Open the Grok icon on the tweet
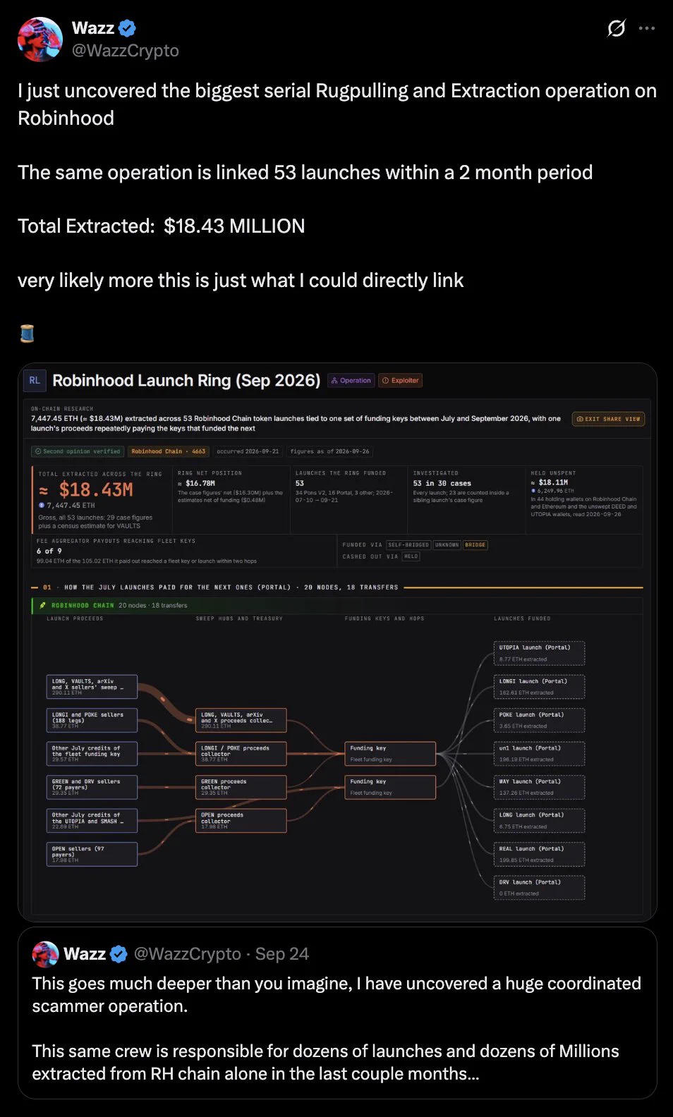This screenshot has width=673, height=1117. click(616, 28)
